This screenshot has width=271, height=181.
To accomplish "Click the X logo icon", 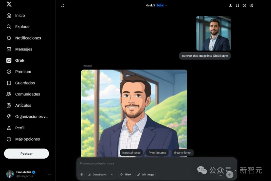I will 9,4.
